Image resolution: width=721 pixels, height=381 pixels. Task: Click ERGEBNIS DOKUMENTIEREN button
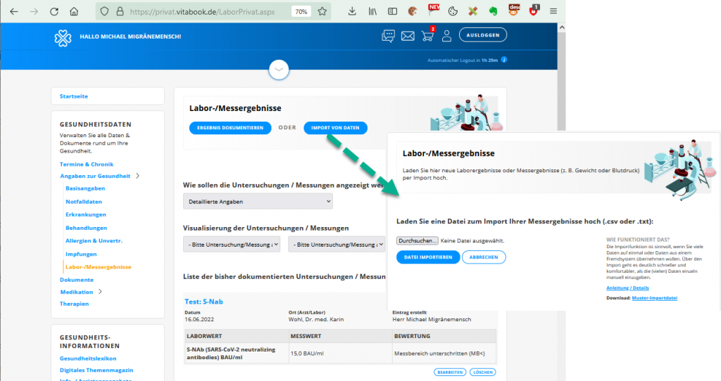[230, 128]
